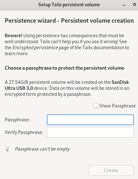Click the Create button

pos(111,170)
